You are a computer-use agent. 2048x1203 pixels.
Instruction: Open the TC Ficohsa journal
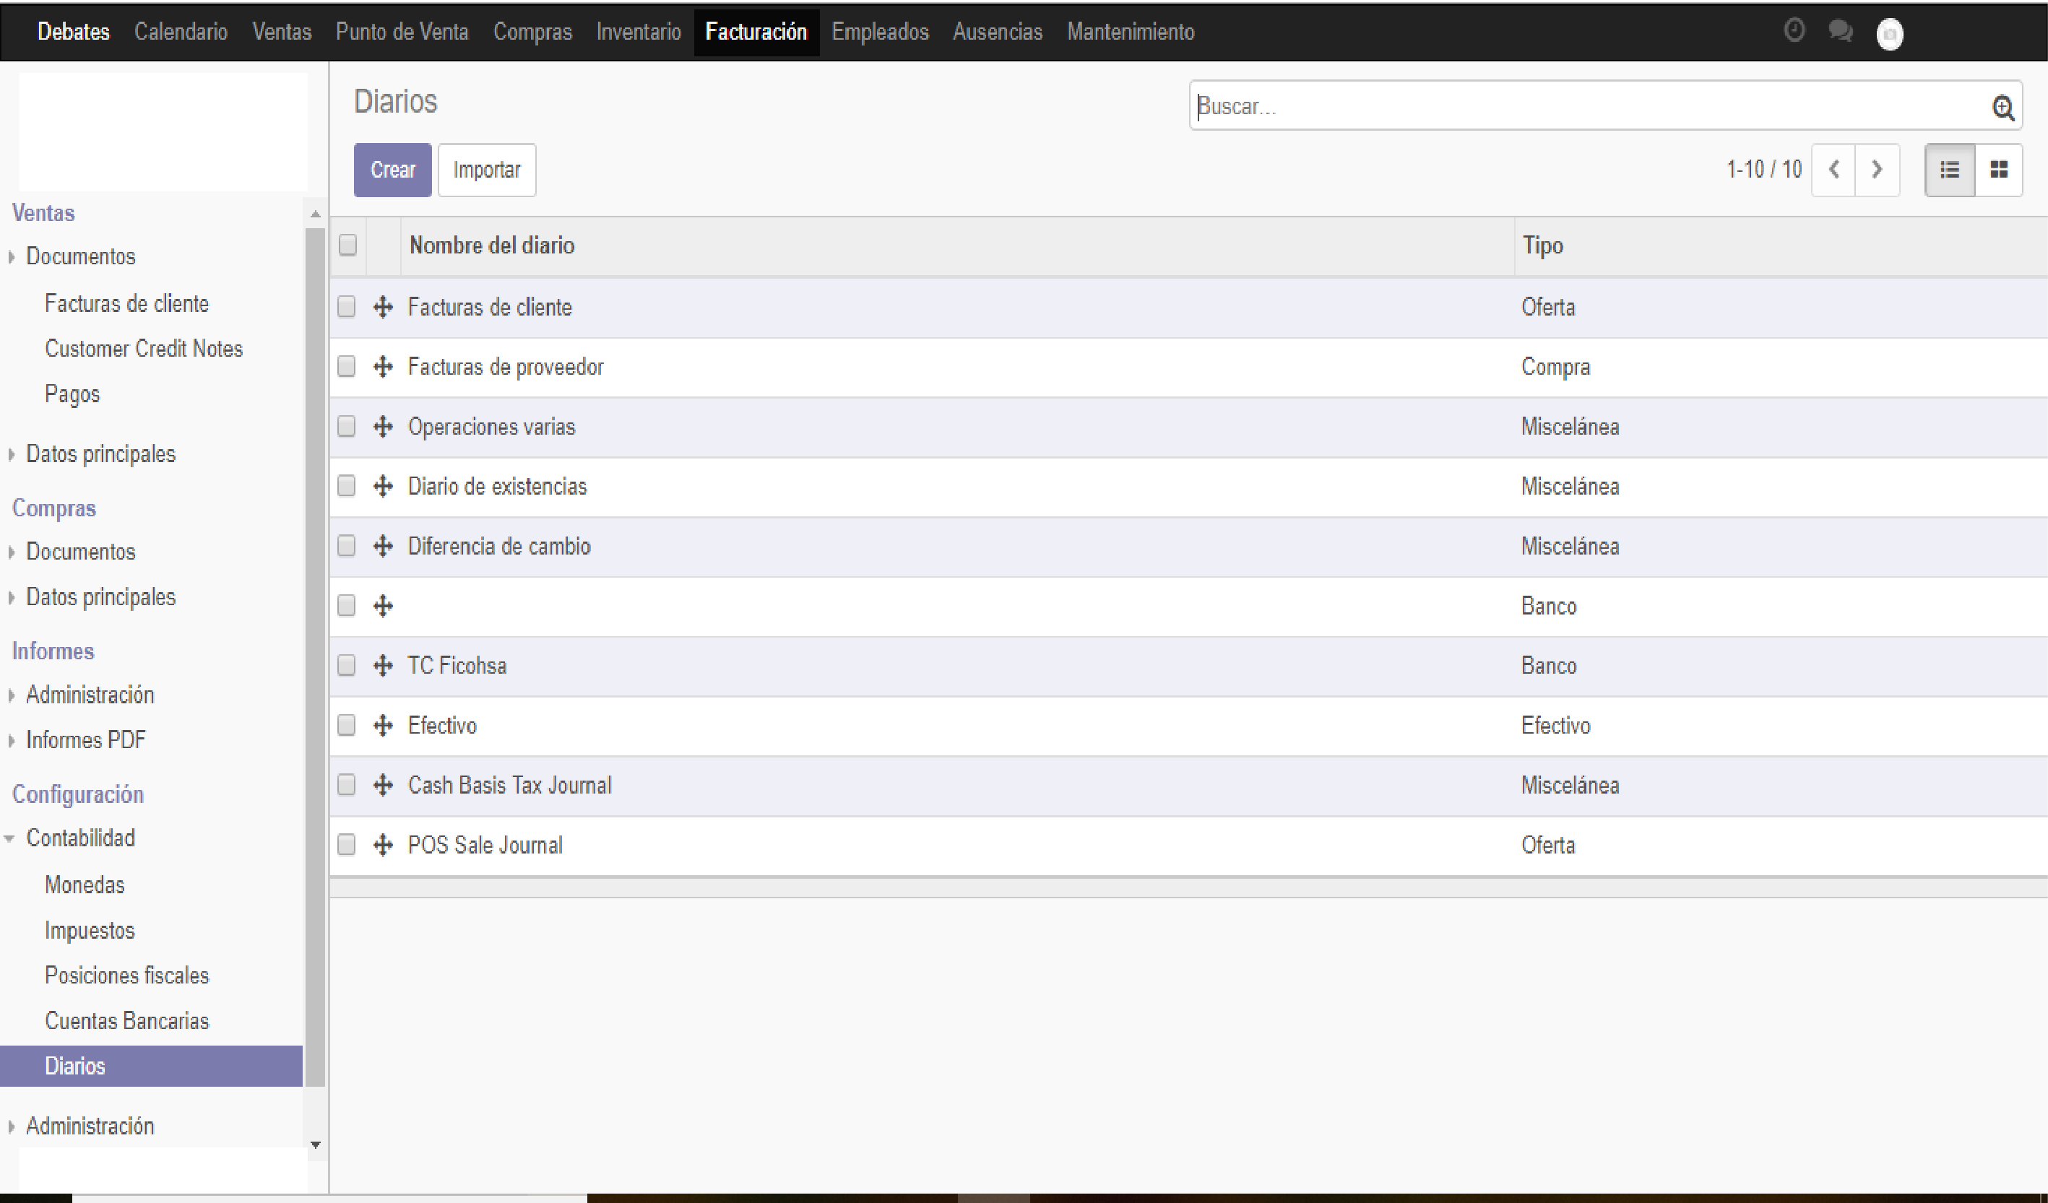pos(457,666)
